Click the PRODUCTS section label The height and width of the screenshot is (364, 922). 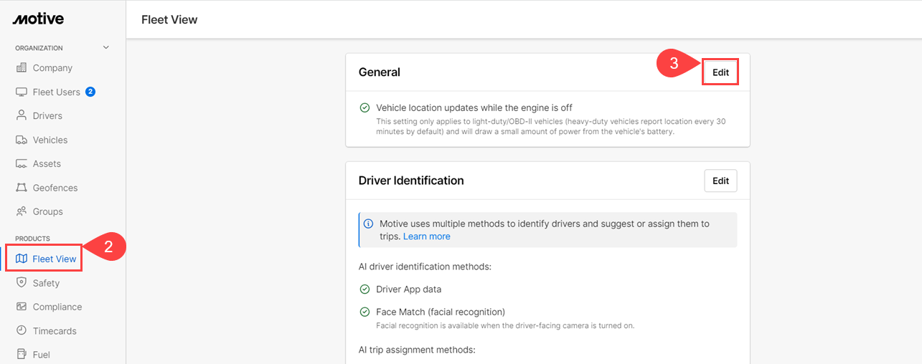pos(32,239)
